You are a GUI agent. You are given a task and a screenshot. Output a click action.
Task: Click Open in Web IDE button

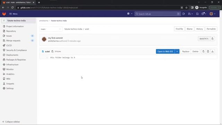tap(165, 51)
